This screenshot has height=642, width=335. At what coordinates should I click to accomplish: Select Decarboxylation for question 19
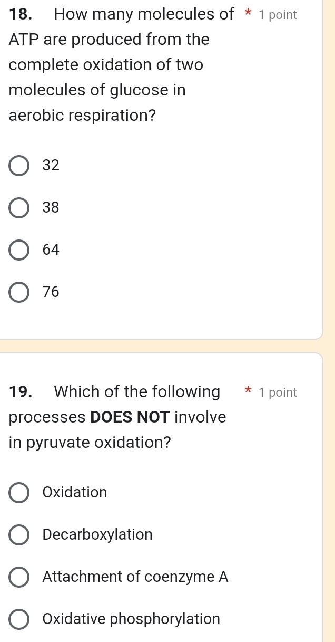tap(19, 535)
